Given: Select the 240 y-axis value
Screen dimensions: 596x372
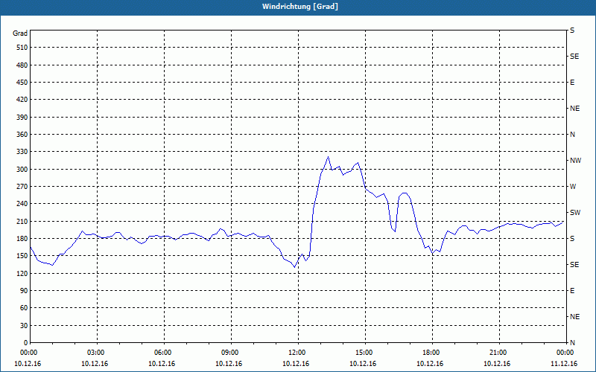Looking at the screenshot, I should [x=22, y=203].
